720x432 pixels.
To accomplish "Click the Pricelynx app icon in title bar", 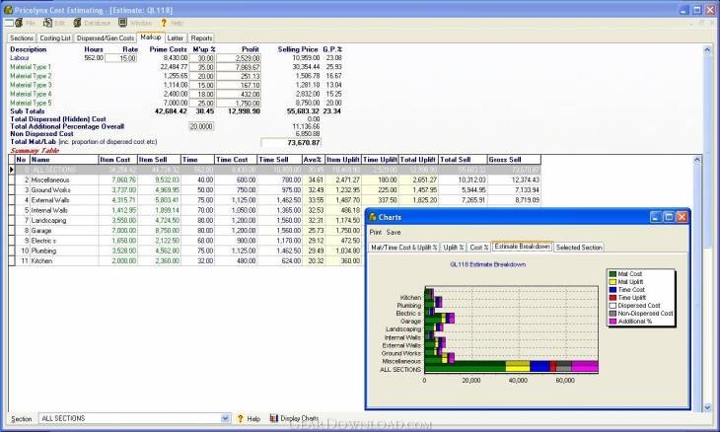I will (8, 9).
